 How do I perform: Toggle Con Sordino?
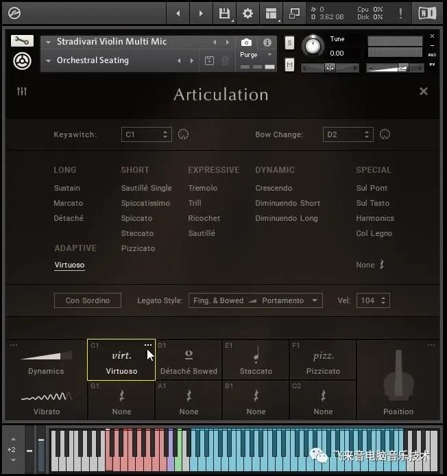coord(87,300)
